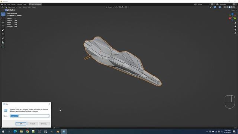Select the Measure tool
Screen dimensions: 238x134
(3, 42)
